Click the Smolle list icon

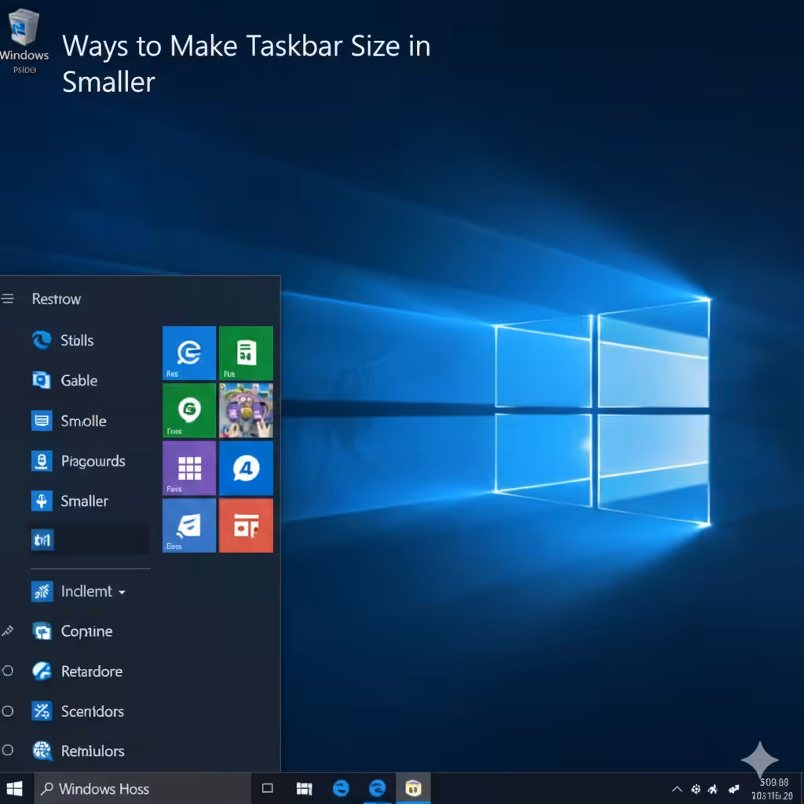[x=42, y=421]
